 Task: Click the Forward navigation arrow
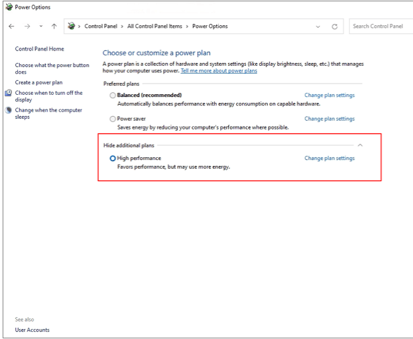(26, 27)
